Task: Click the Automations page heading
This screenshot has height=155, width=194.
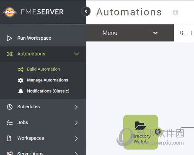Action: [x=129, y=12]
